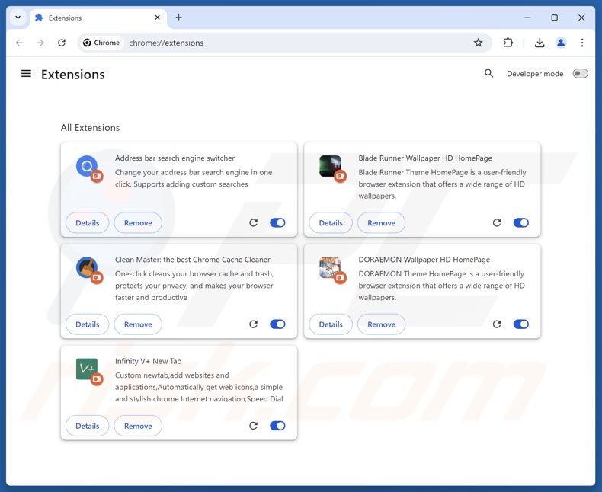This screenshot has height=492, width=602.
Task: Click the Extensions page heading
Action: pyautogui.click(x=73, y=75)
